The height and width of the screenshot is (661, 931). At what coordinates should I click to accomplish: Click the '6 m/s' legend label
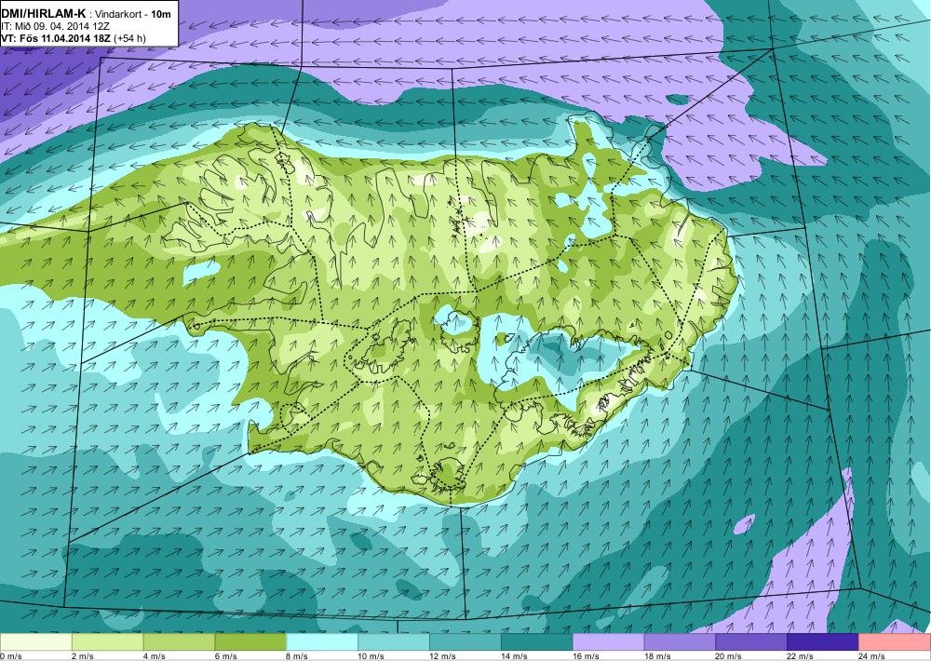[225, 656]
